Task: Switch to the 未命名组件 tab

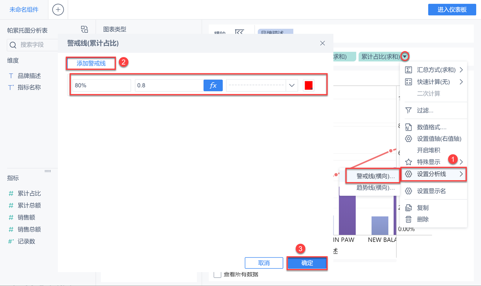Action: [x=24, y=10]
